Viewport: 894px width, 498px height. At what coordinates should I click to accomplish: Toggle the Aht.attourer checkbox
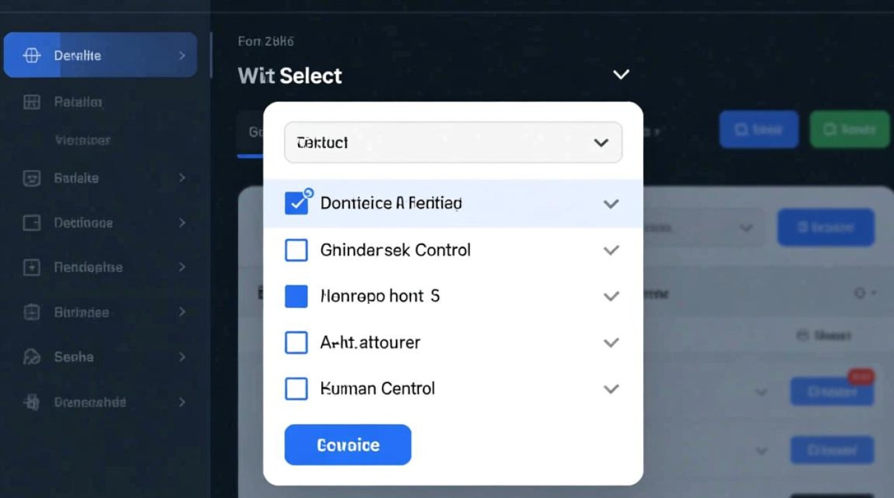(296, 343)
